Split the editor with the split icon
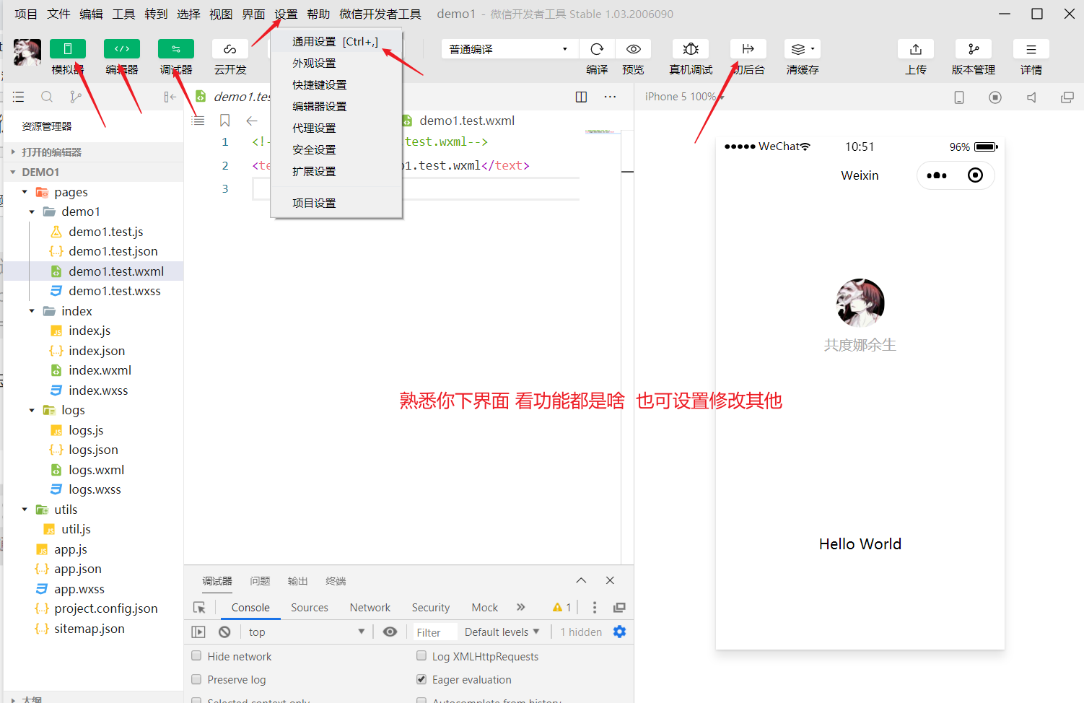 [581, 97]
